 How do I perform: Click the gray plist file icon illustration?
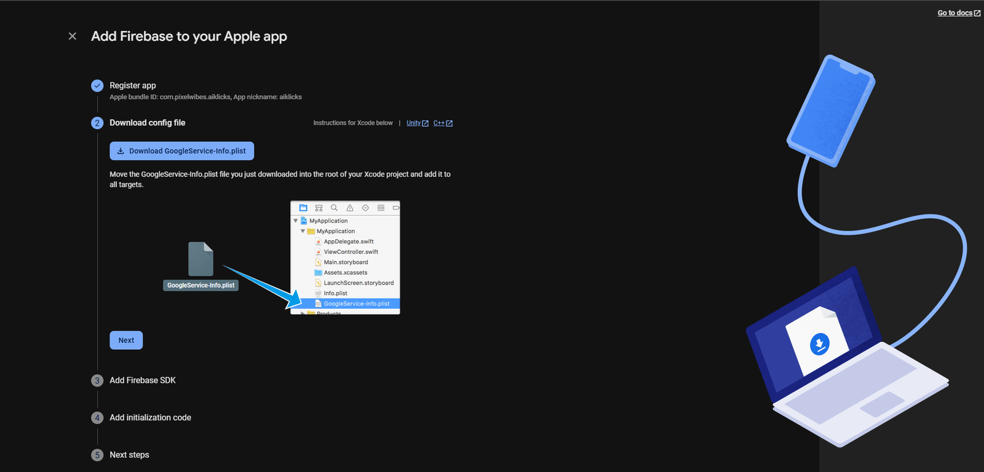coord(200,259)
